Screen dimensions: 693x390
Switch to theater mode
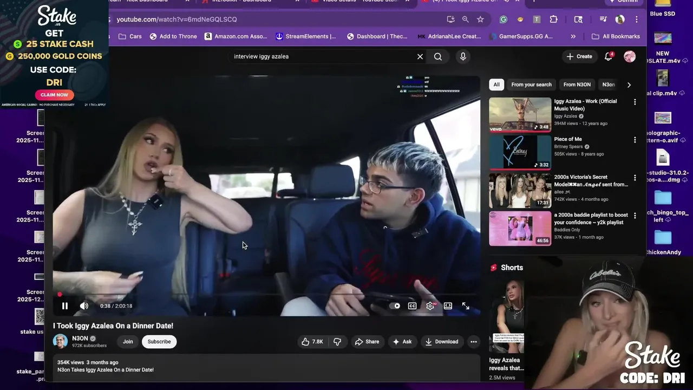448,306
